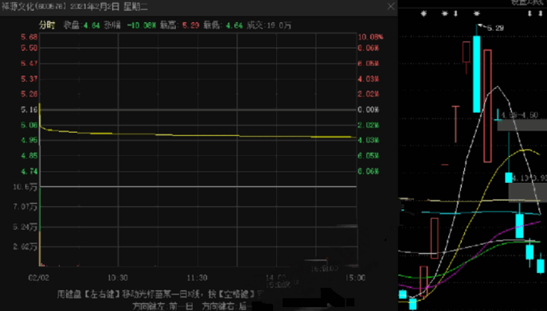Click the small arrow pointing to 5.29 high
The image size is (547, 311).
[x=481, y=25]
